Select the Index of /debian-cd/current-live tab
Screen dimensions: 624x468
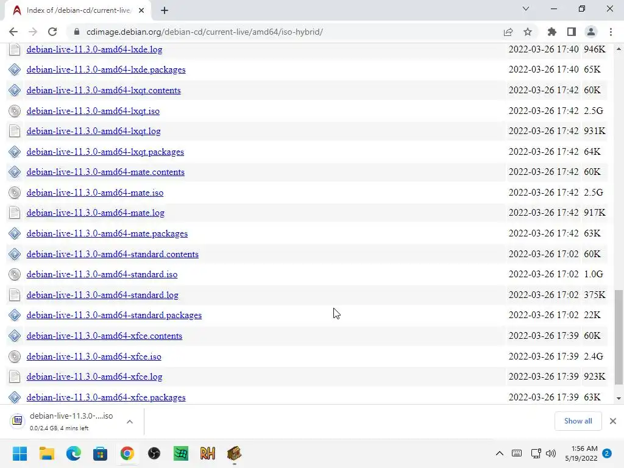[78, 10]
